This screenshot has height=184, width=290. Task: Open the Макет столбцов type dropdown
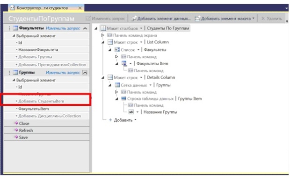coord(141,28)
